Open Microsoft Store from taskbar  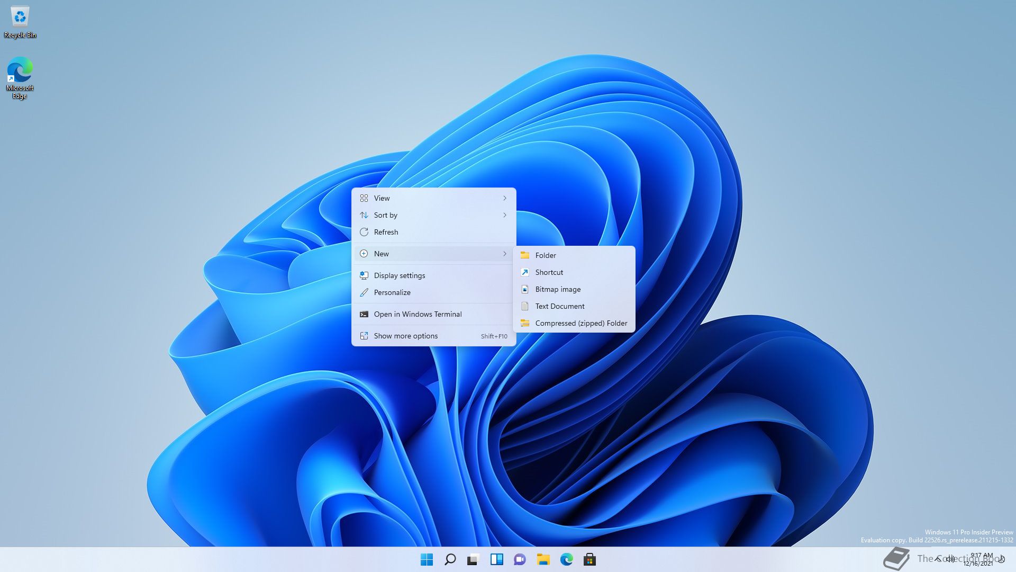click(589, 559)
